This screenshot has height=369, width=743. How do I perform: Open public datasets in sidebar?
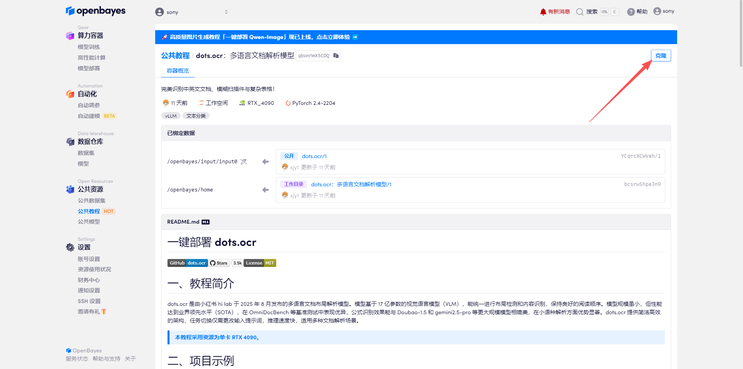click(x=91, y=201)
